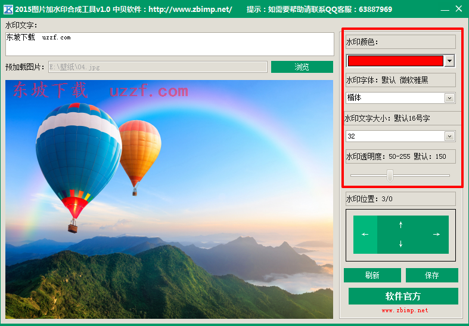Click the 保存 save button
This screenshot has height=326, width=469.
431,275
